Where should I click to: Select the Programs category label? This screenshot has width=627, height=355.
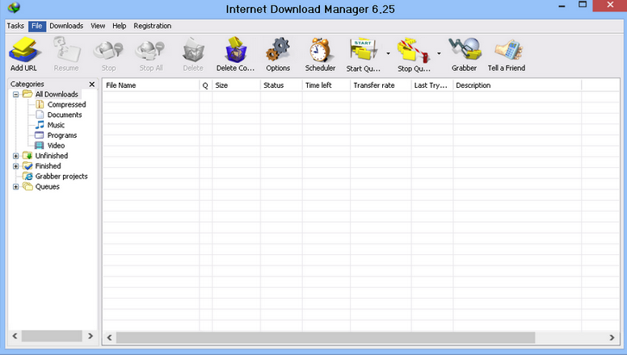coord(62,136)
